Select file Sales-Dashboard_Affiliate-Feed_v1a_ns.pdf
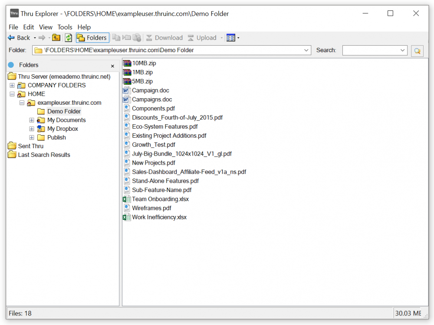 [189, 172]
